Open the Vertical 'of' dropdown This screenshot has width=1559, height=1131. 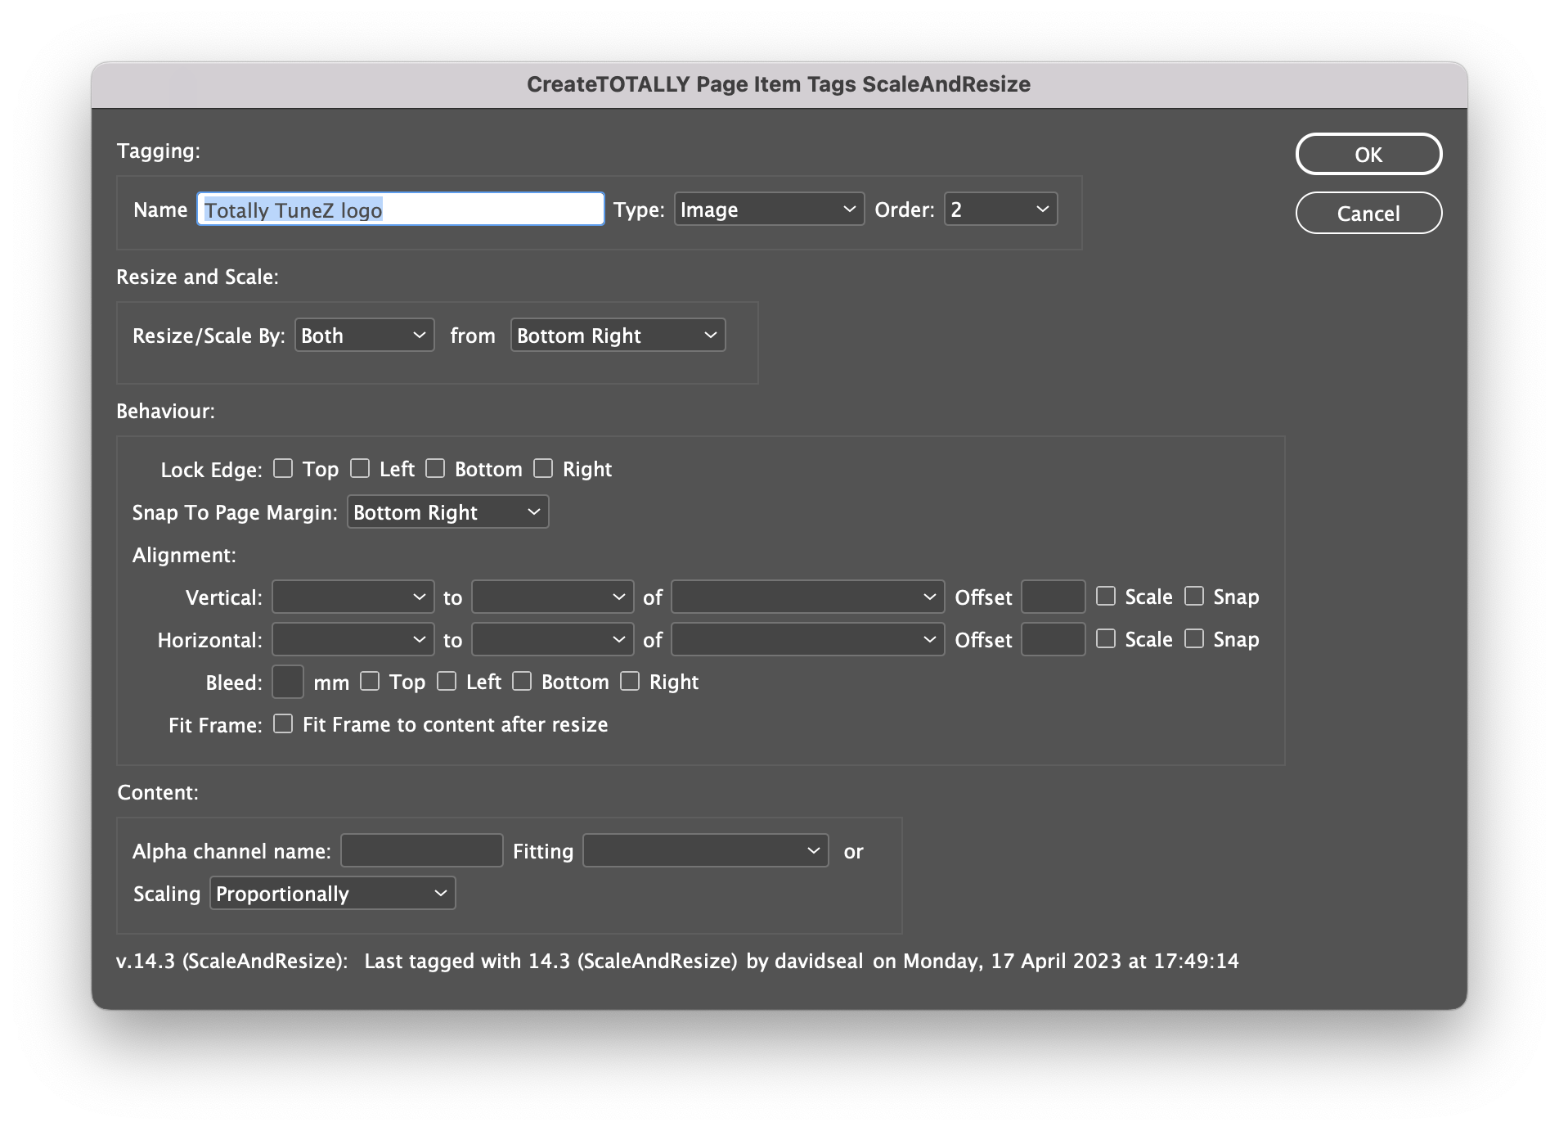[x=807, y=597]
